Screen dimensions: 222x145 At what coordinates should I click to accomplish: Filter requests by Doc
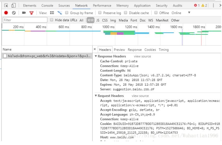[143, 20]
